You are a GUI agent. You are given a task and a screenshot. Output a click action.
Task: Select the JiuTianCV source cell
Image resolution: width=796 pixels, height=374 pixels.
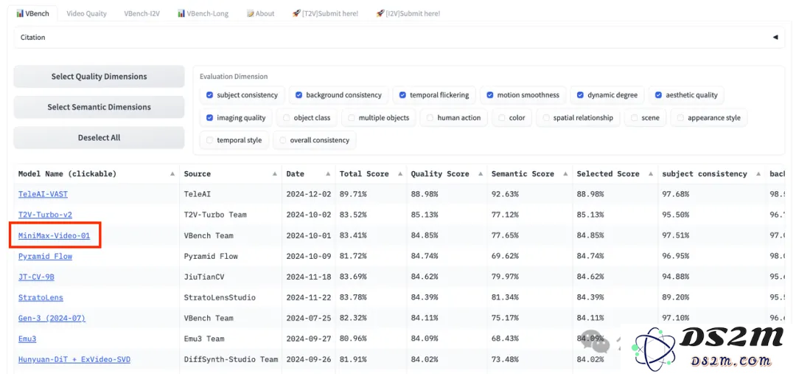point(231,277)
